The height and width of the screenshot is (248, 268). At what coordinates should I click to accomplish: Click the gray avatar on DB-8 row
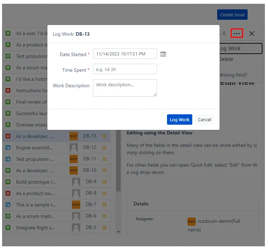coord(76,193)
